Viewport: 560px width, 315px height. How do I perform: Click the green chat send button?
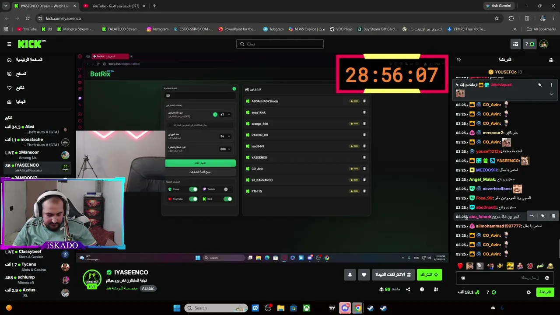pos(545,292)
